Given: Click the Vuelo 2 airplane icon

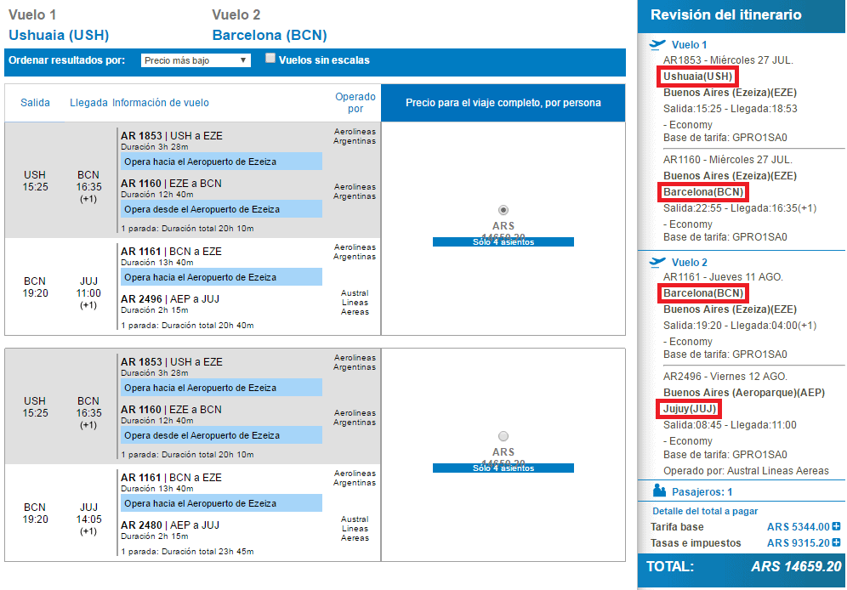Looking at the screenshot, I should click(657, 262).
